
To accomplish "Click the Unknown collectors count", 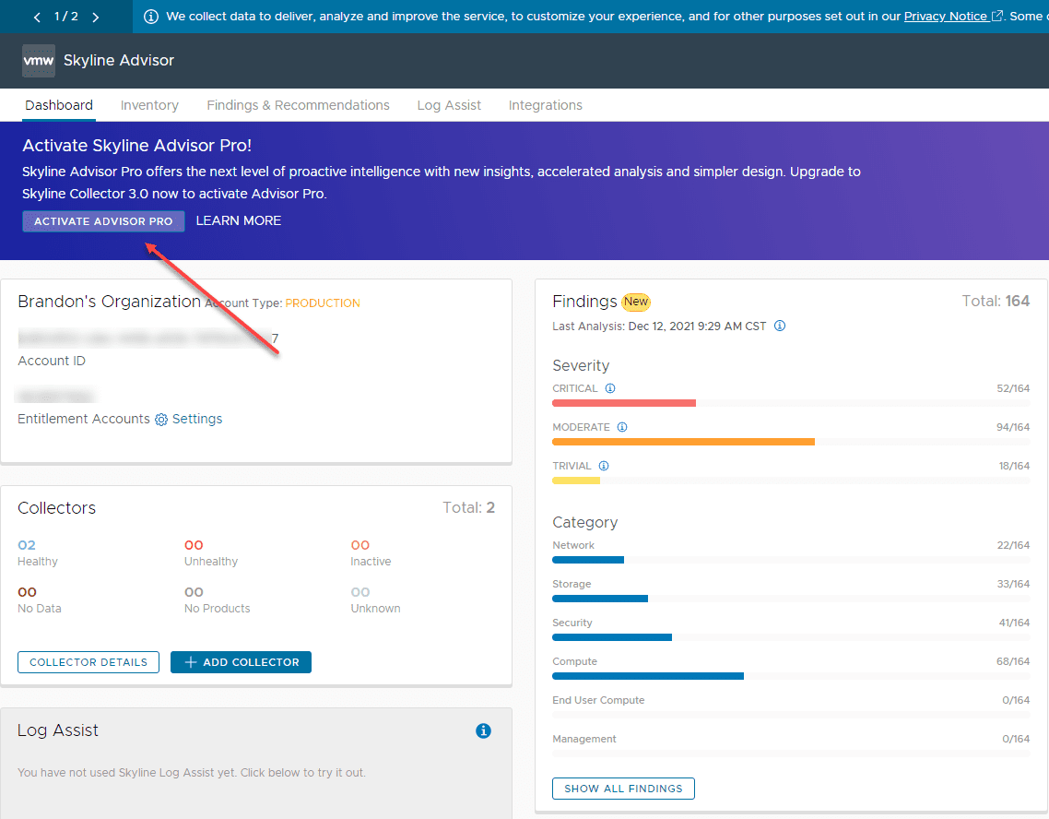I will click(359, 592).
